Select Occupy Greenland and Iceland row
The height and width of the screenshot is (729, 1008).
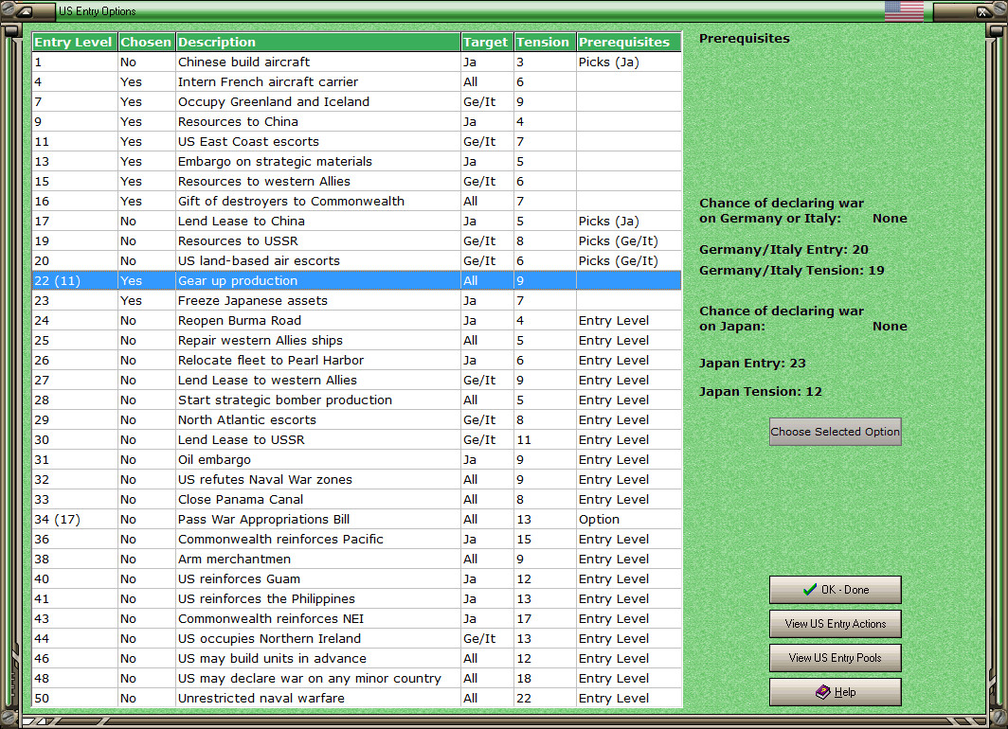tap(357, 102)
